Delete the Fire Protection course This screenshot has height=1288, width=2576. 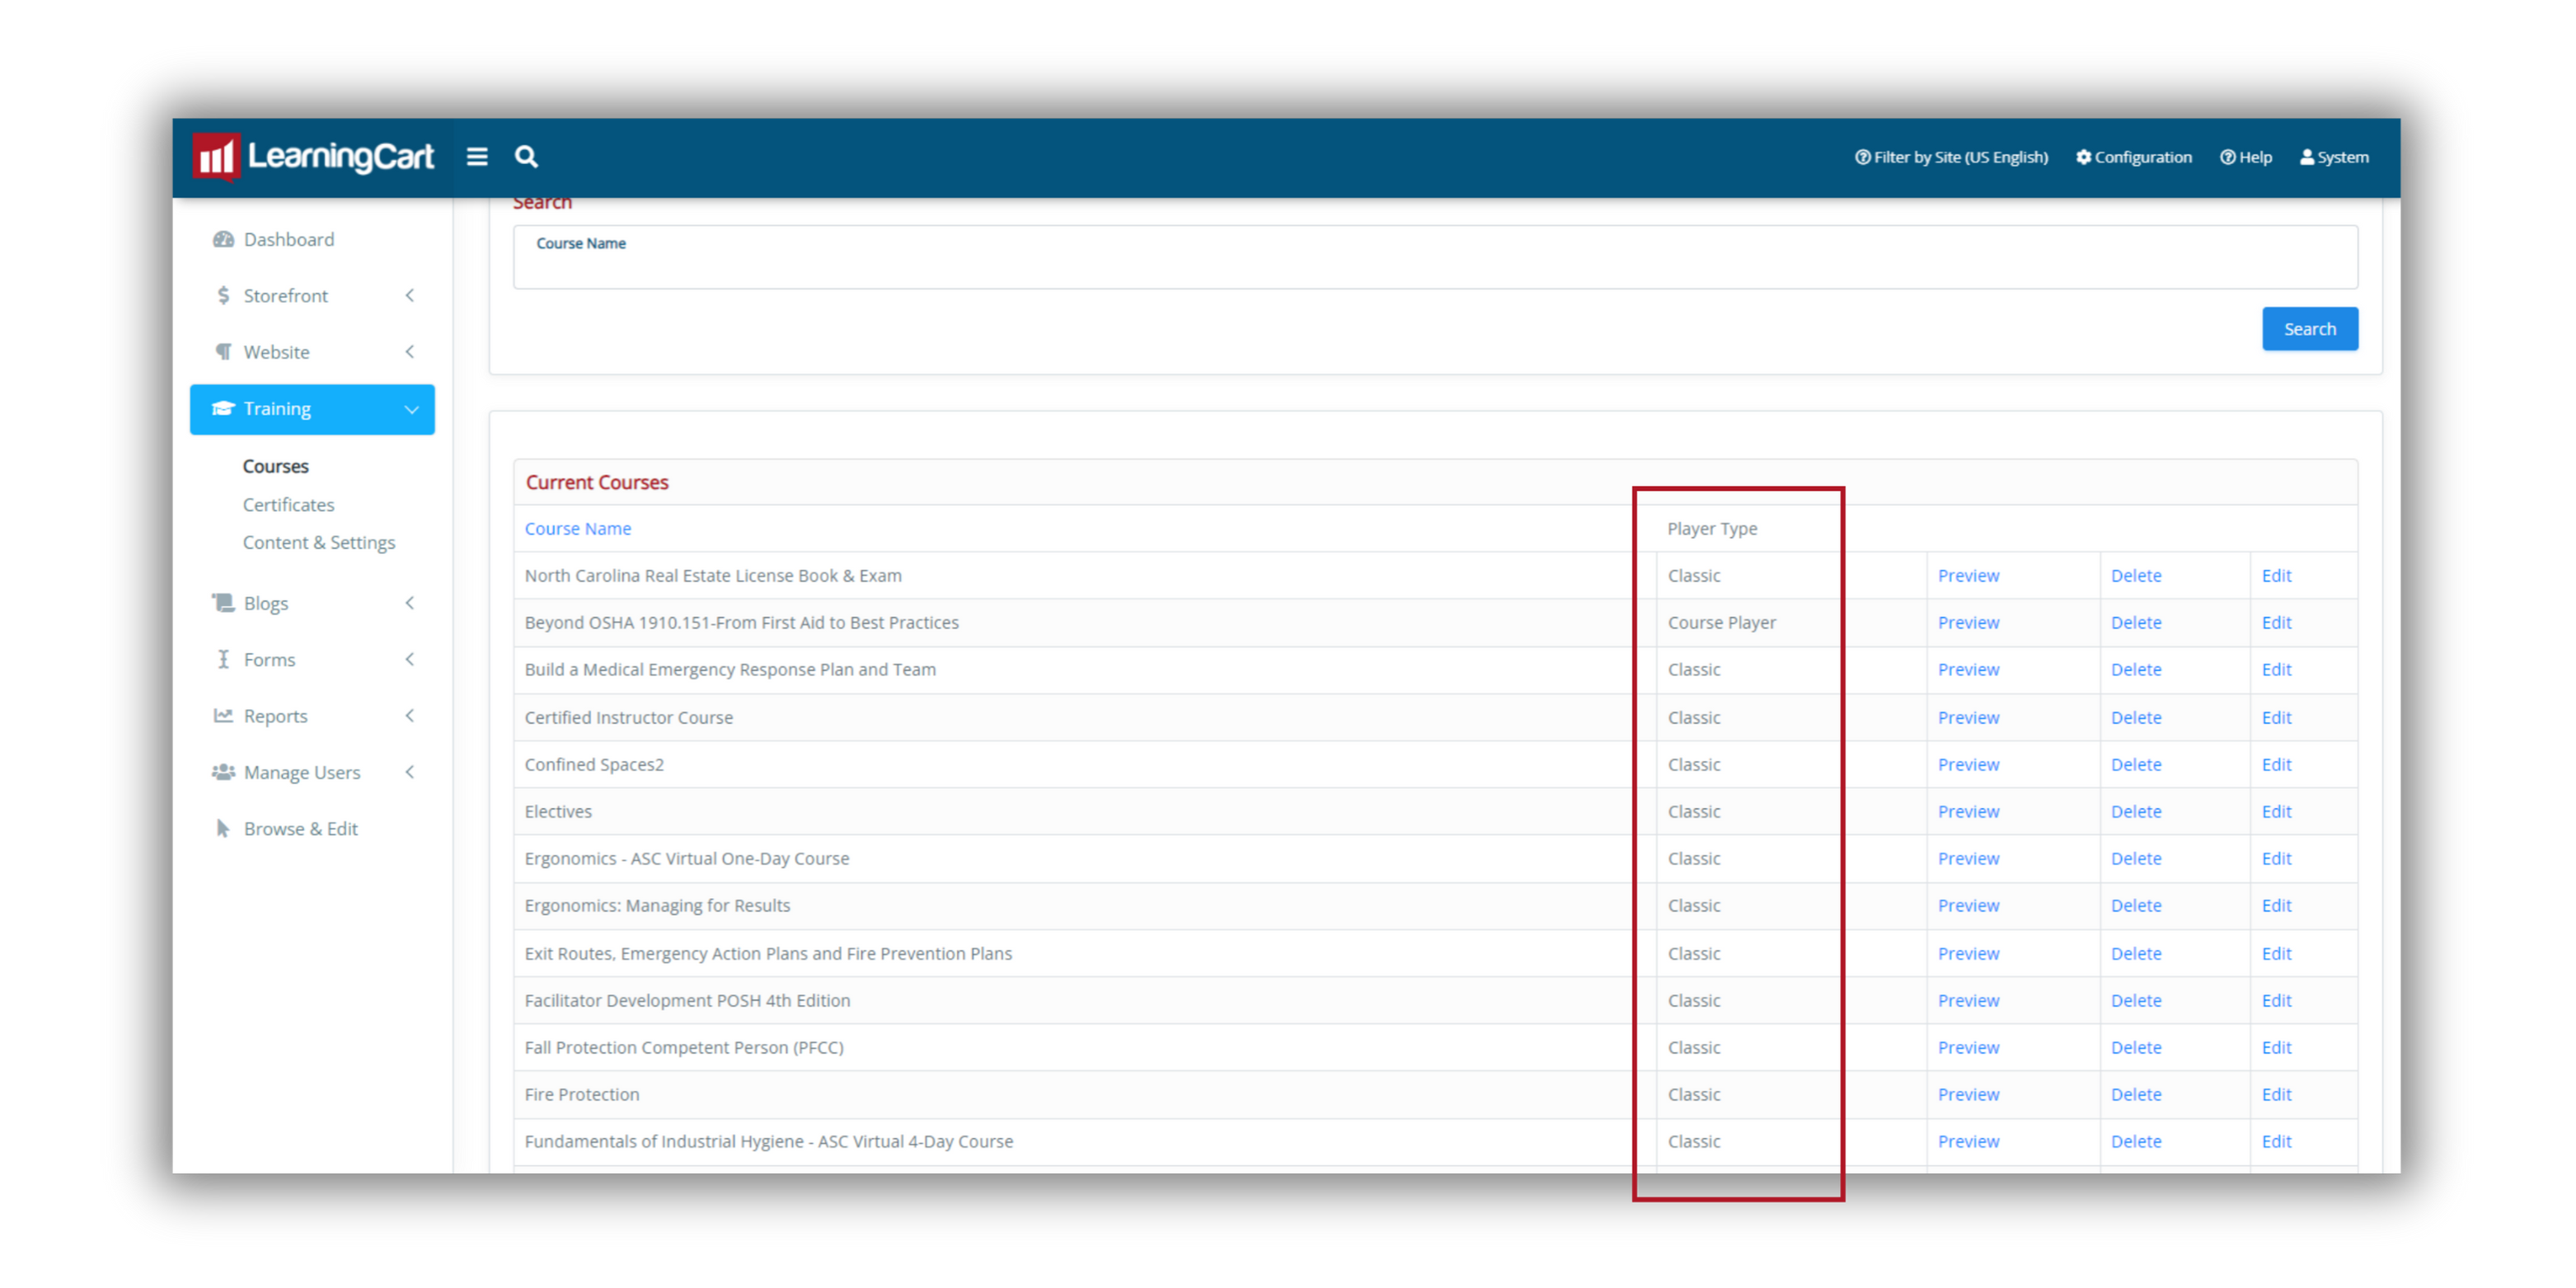pyautogui.click(x=2136, y=1095)
